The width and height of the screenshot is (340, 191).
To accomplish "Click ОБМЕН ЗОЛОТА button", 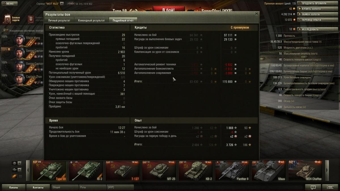I will pyautogui.click(x=317, y=14).
